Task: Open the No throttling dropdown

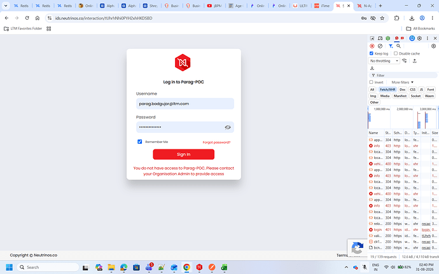Action: 384,61
